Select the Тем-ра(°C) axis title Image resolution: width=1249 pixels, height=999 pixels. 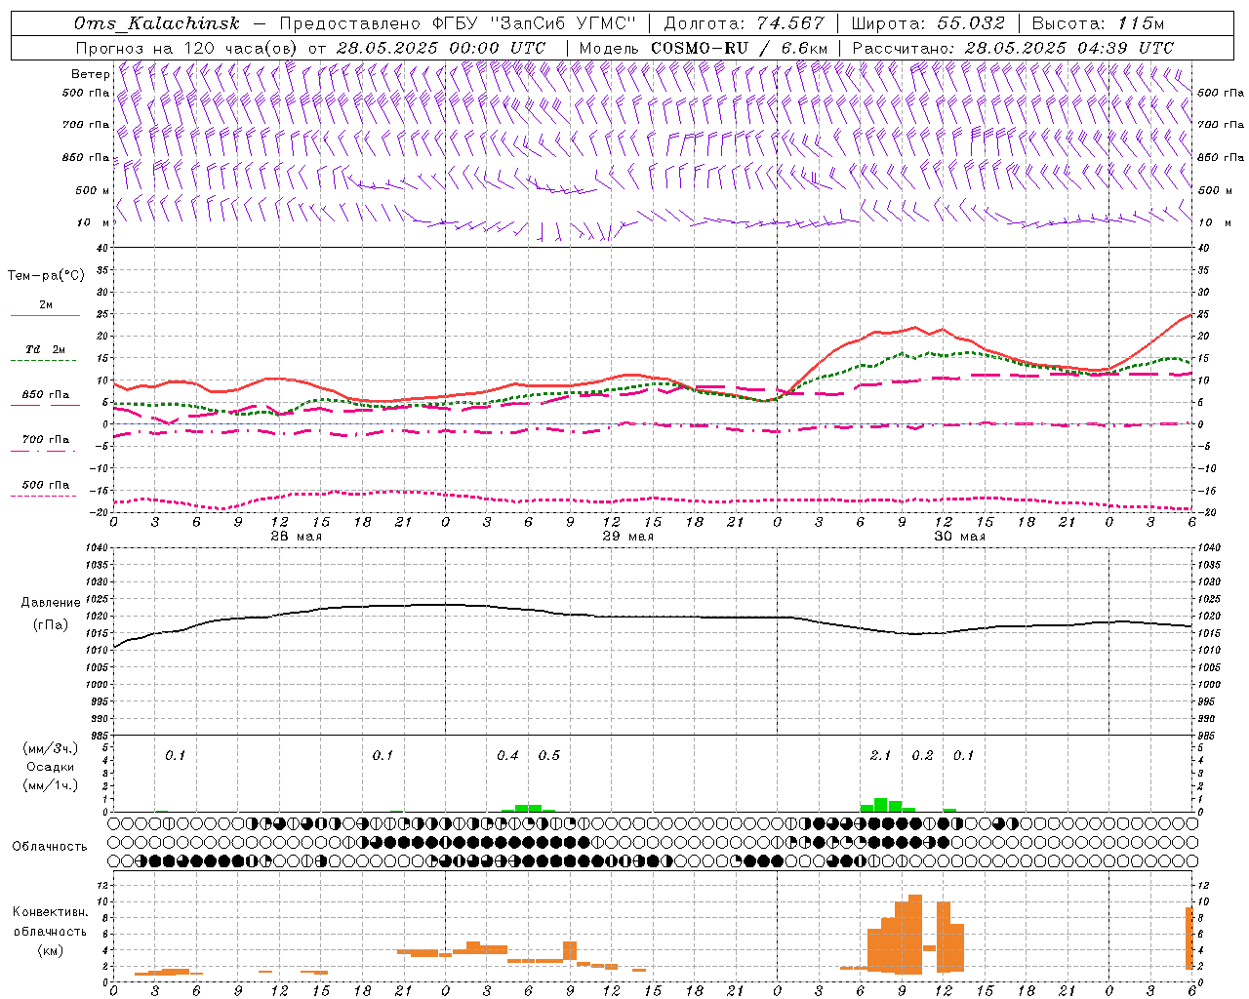(x=46, y=276)
